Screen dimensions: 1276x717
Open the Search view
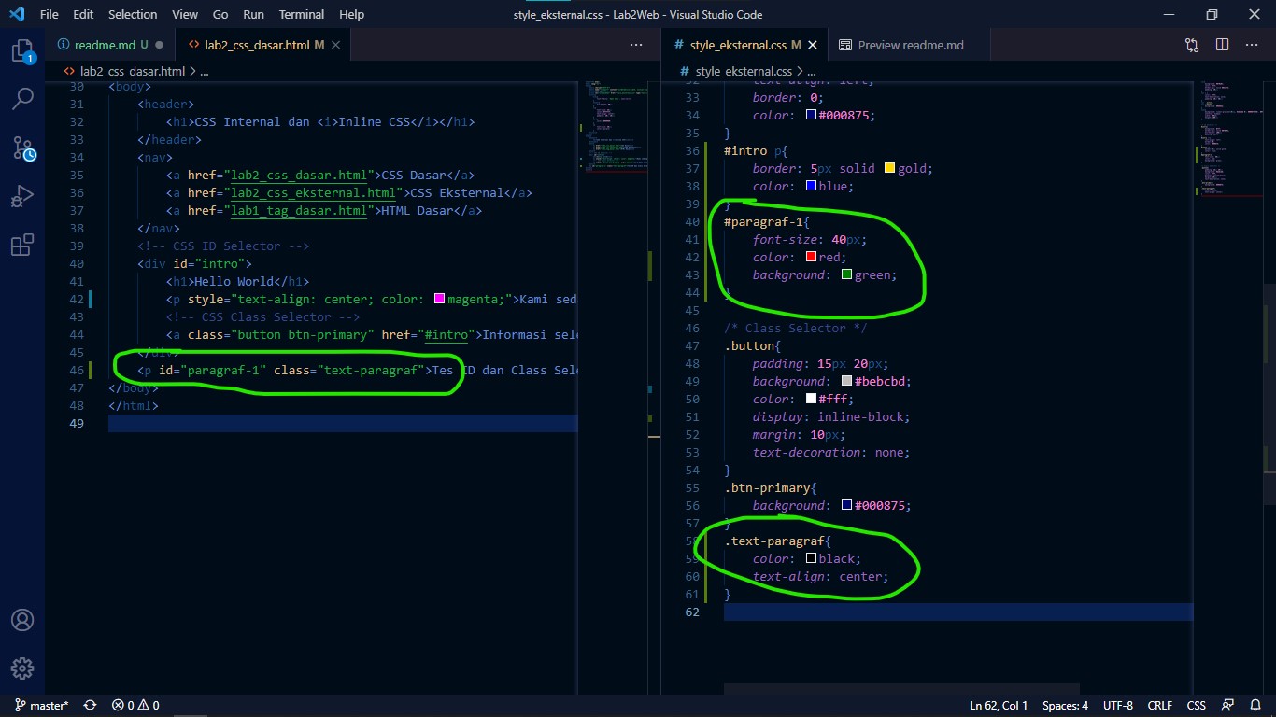[x=22, y=98]
